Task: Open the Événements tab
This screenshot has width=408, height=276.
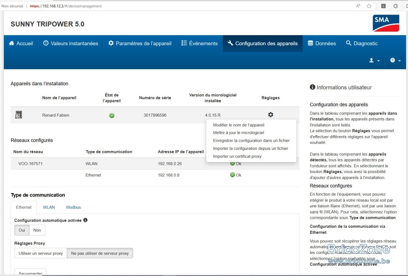Action: click(x=199, y=44)
